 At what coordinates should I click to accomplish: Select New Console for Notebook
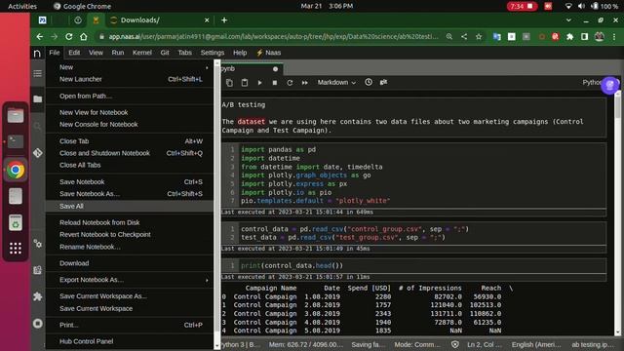pos(130,125)
